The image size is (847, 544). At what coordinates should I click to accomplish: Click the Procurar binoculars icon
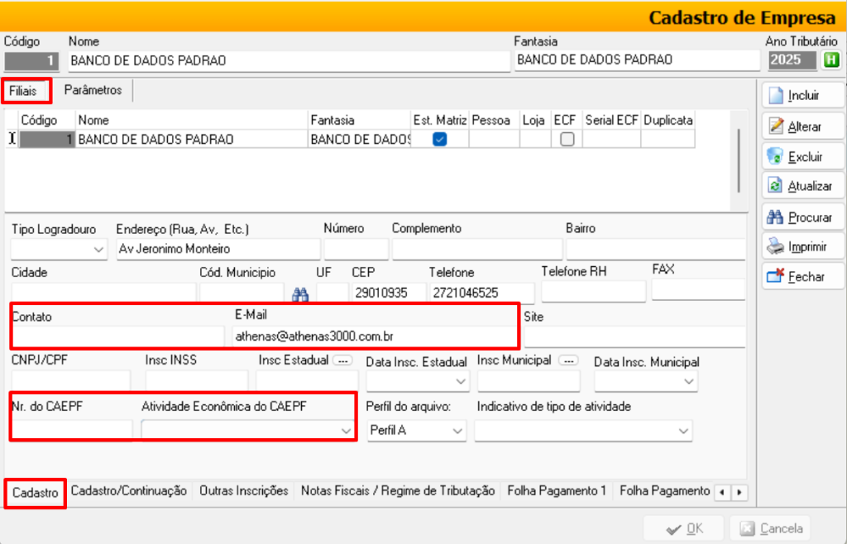[776, 217]
